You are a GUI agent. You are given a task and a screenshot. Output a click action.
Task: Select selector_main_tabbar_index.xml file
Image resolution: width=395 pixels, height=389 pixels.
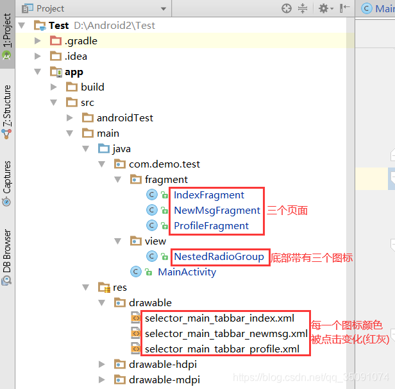coord(219,318)
